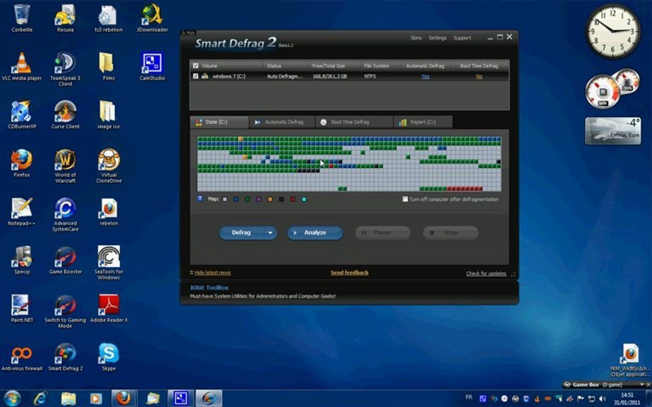Uncheck the windows 7 (C:) volume checkbox

click(x=195, y=76)
